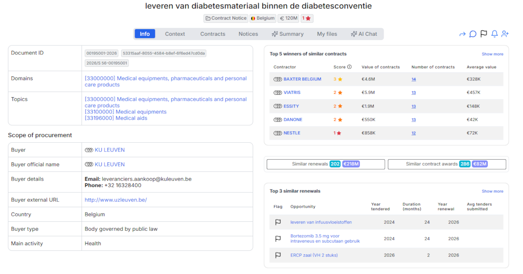Viewport: 523px width, 274px height.
Task: Visit the buyer URL www.uzleuven.be
Action: (116, 200)
